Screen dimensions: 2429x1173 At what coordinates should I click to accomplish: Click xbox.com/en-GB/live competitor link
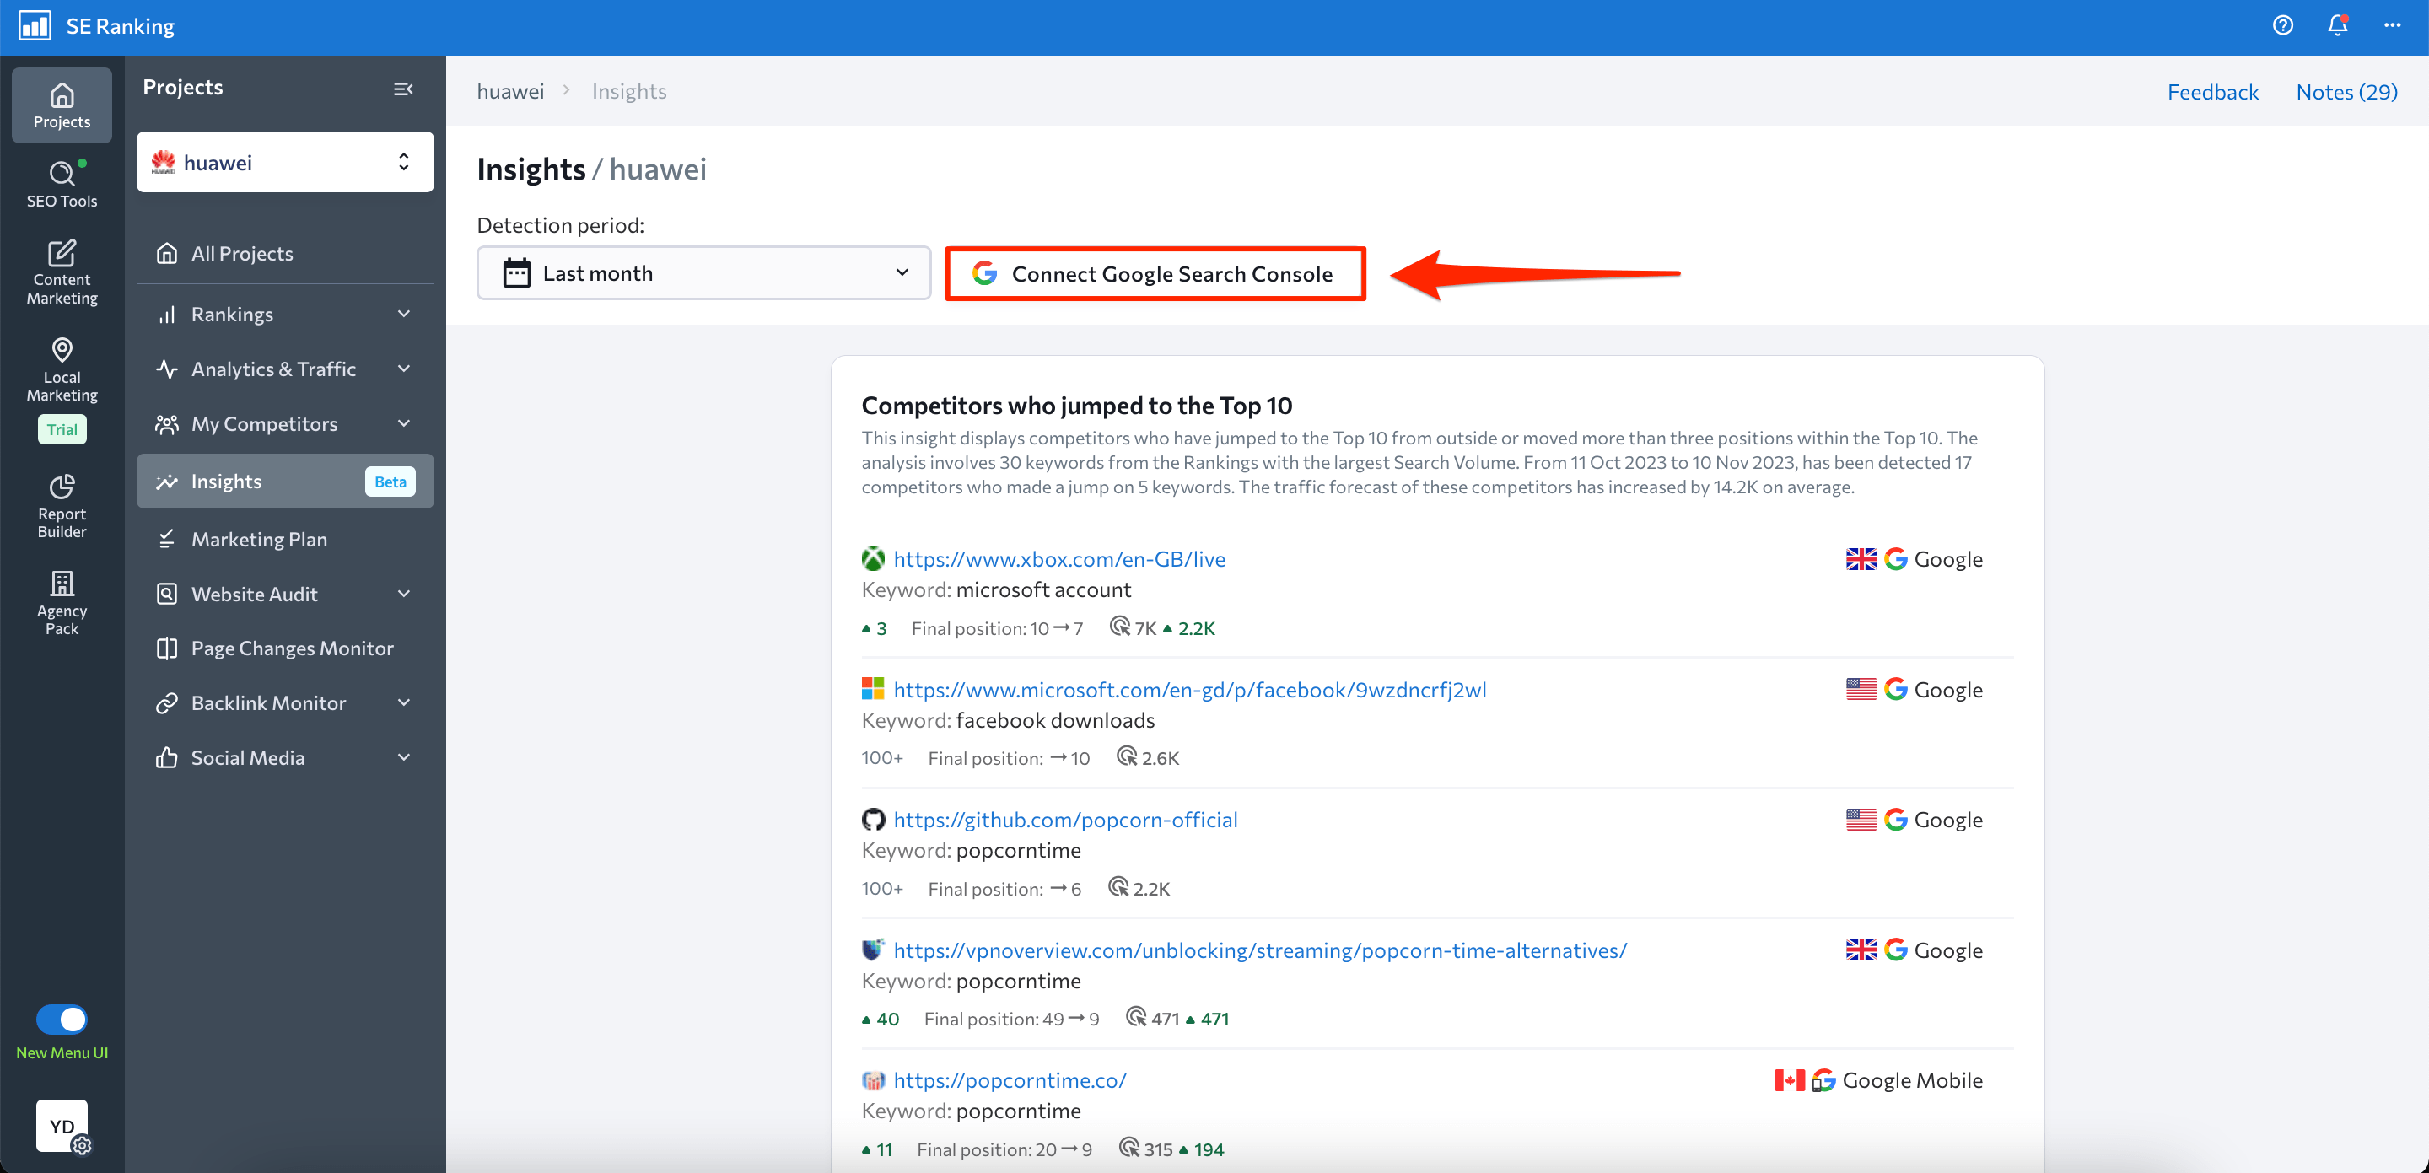(x=1061, y=558)
